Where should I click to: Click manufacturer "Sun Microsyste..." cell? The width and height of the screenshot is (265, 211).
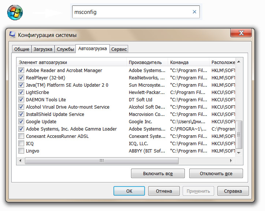pyautogui.click(x=146, y=85)
